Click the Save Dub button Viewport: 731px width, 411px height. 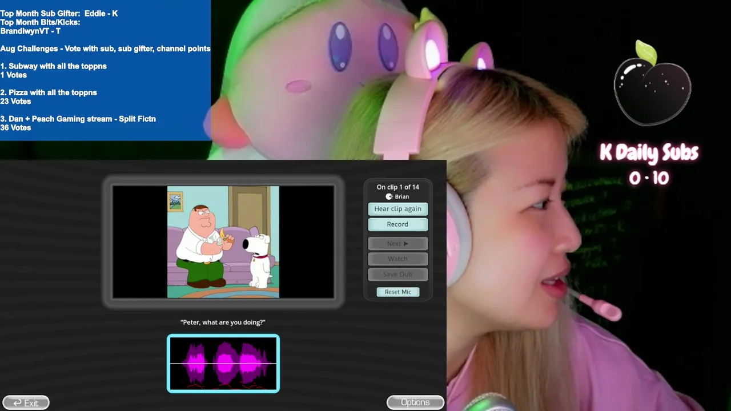coord(397,275)
